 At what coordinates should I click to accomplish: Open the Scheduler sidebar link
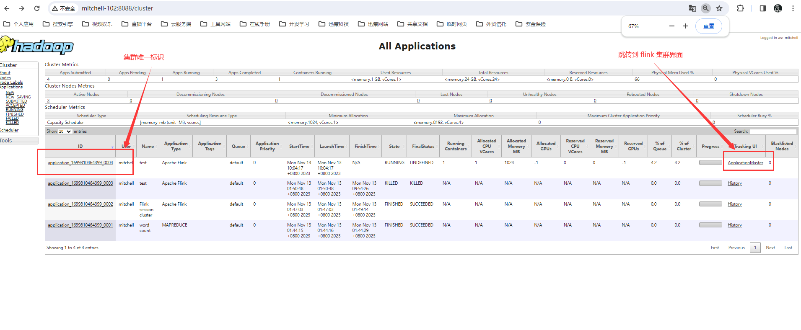(x=9, y=130)
